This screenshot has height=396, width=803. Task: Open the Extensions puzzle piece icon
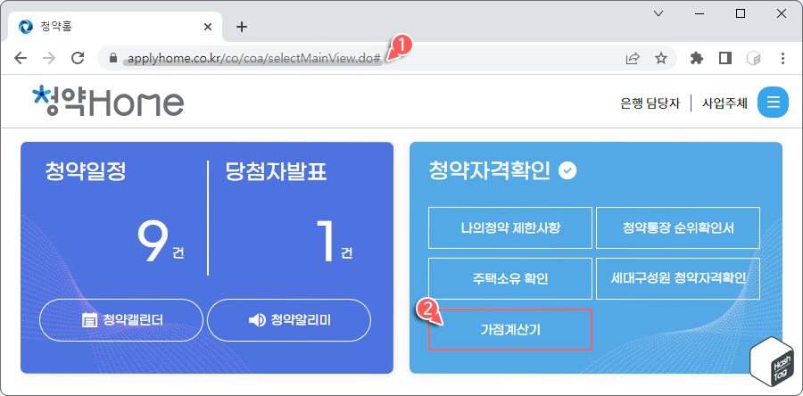click(x=697, y=58)
